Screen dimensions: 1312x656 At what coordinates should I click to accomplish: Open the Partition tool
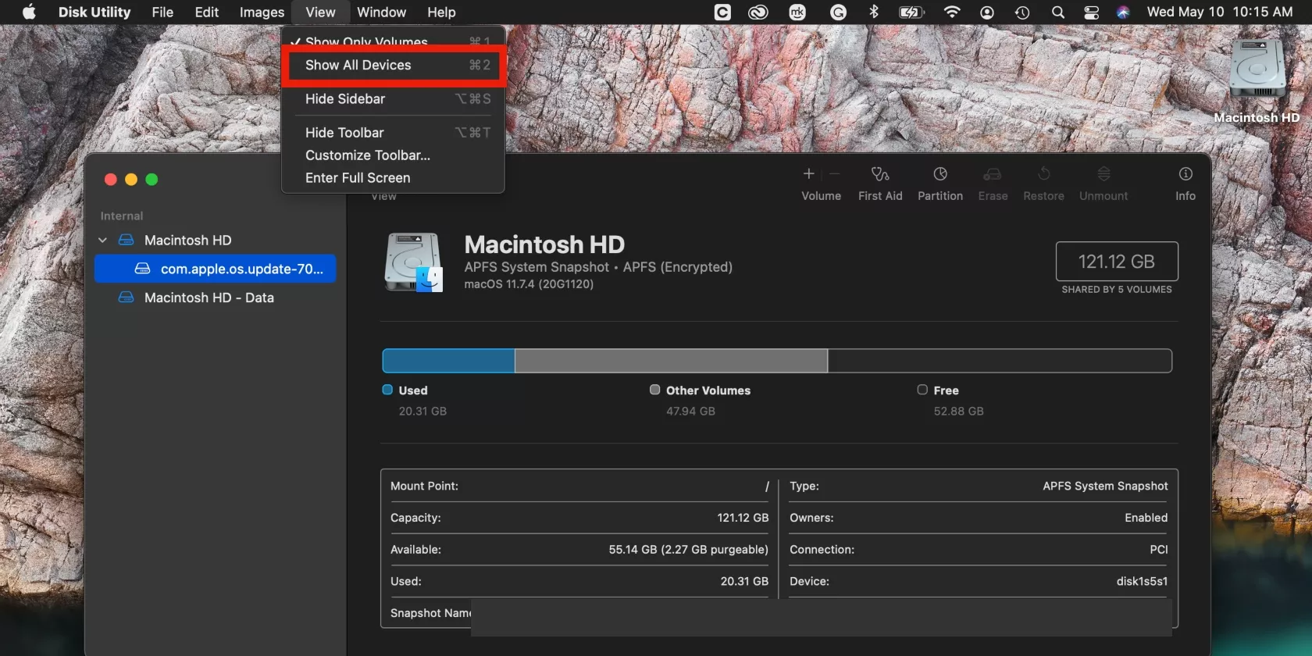pyautogui.click(x=939, y=174)
